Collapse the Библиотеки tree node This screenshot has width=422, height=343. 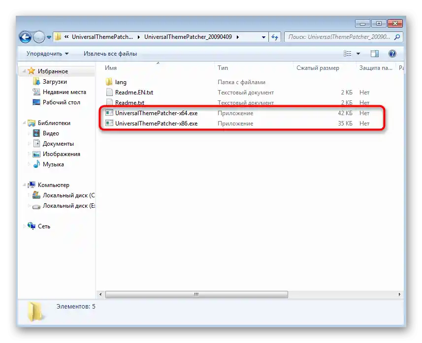click(x=24, y=123)
